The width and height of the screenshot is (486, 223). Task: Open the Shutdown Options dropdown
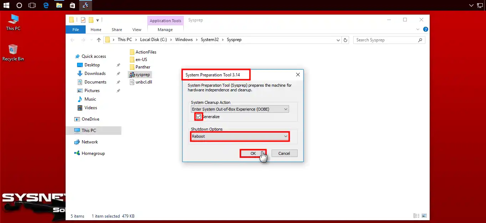coord(285,136)
